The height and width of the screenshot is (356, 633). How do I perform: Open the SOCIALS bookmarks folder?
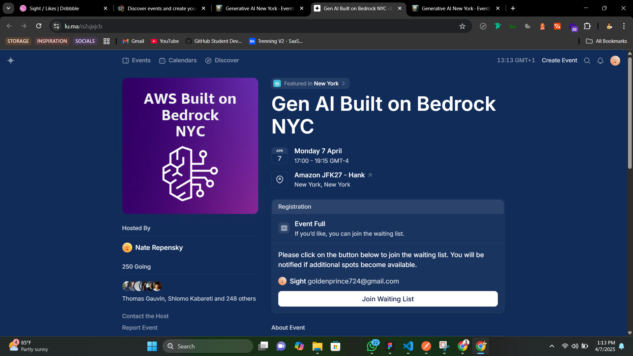pos(85,41)
